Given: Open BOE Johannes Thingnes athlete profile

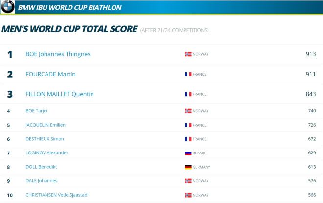Looking at the screenshot, I should pyautogui.click(x=58, y=54).
